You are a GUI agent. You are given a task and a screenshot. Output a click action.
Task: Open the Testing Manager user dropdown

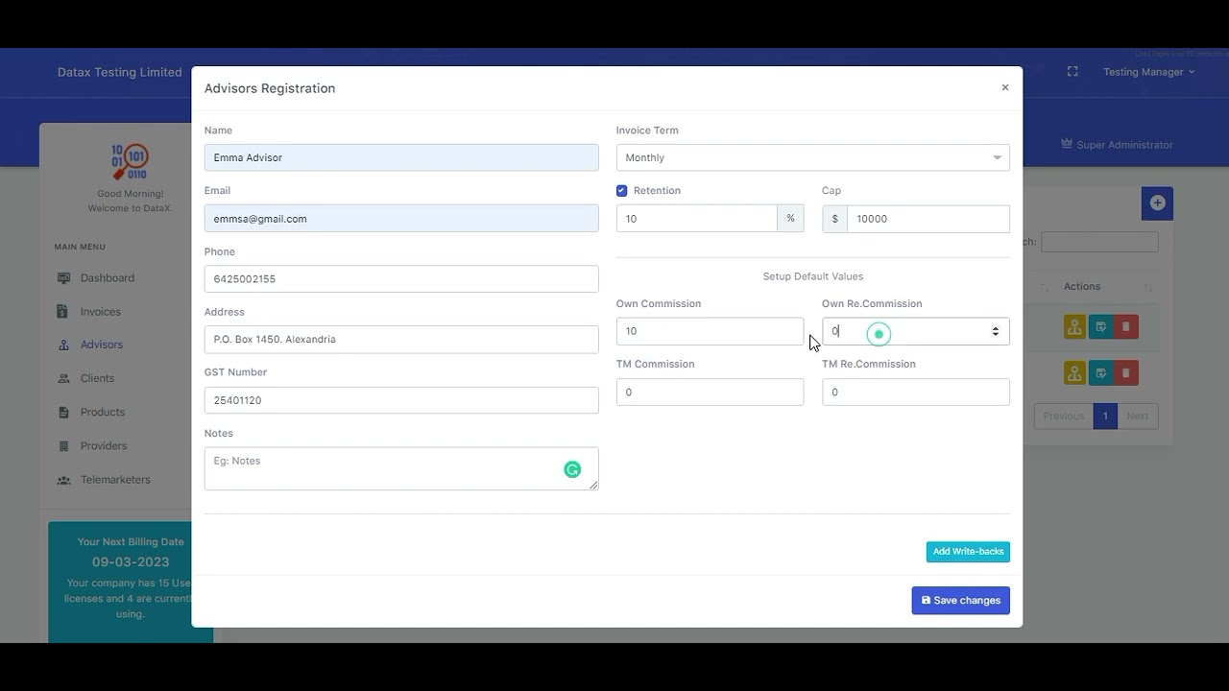coord(1148,72)
